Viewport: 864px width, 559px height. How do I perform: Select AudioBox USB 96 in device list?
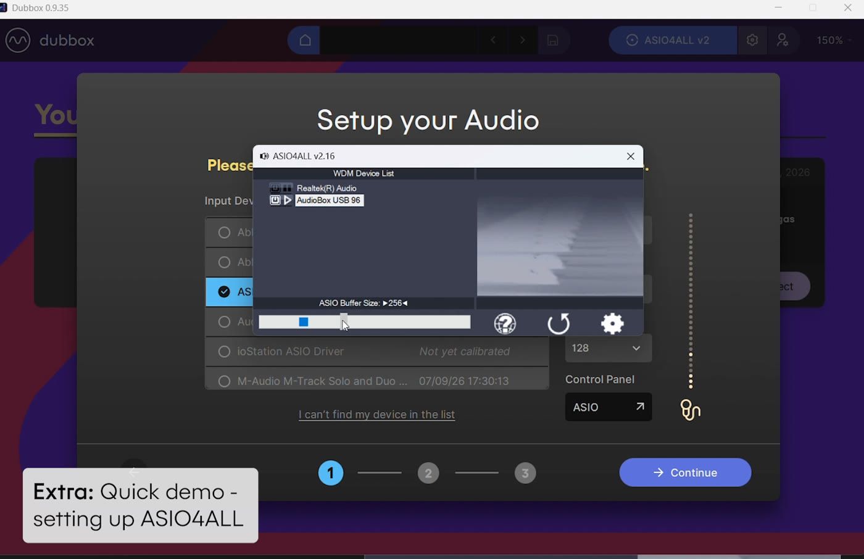[x=329, y=200]
